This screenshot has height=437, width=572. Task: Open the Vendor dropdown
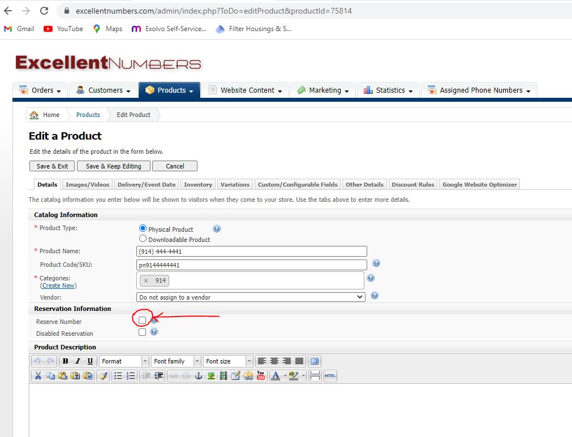[x=251, y=297]
